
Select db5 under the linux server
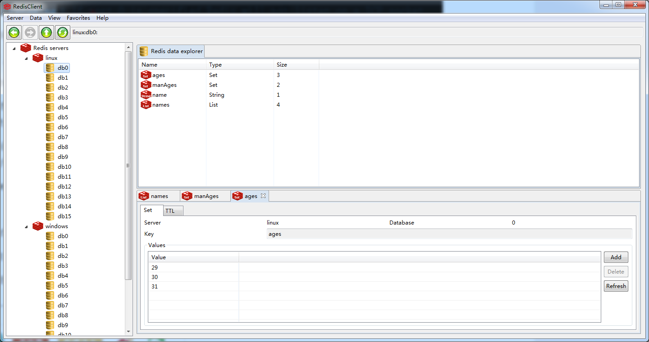click(63, 117)
